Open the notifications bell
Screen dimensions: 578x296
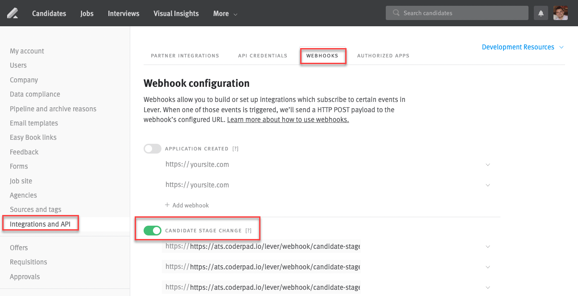coord(541,13)
